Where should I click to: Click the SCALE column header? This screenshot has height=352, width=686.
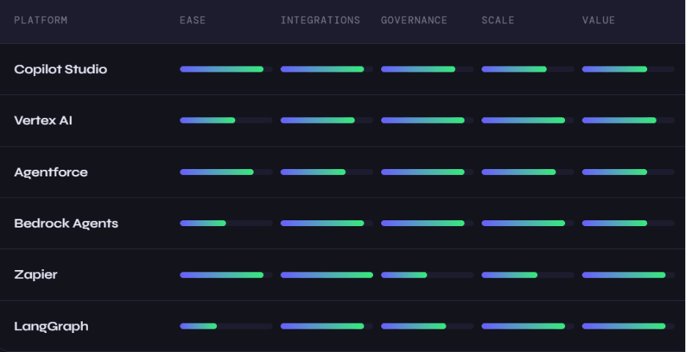498,20
